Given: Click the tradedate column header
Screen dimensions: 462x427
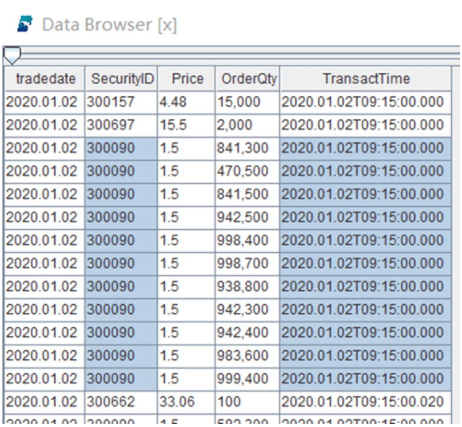Looking at the screenshot, I should click(45, 79).
